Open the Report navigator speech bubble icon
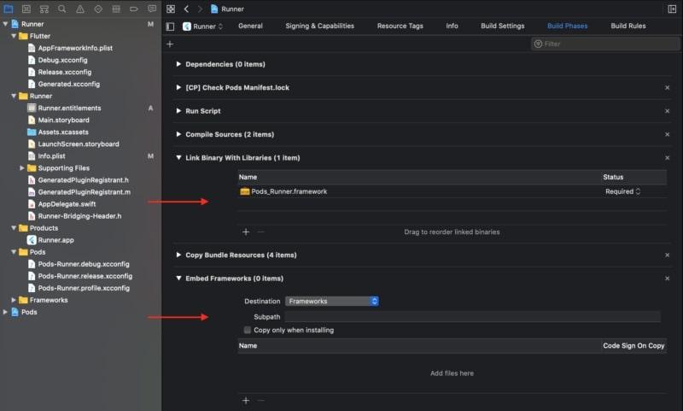 pos(152,9)
